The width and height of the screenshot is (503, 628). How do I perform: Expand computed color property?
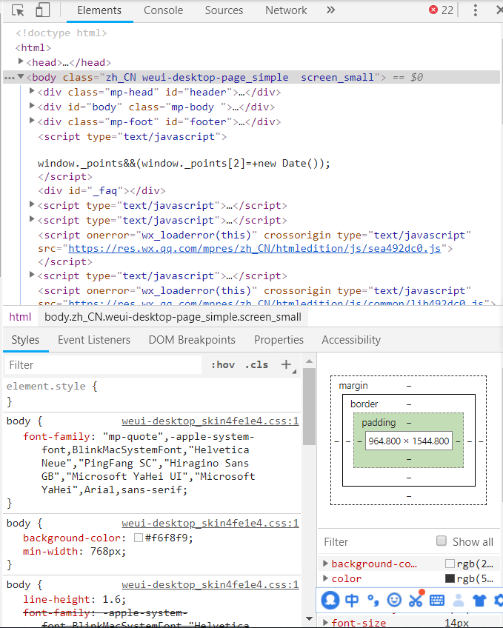pos(326,578)
